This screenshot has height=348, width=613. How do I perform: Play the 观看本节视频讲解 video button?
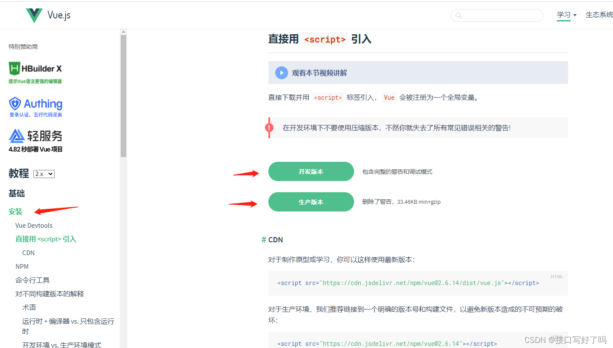point(281,72)
